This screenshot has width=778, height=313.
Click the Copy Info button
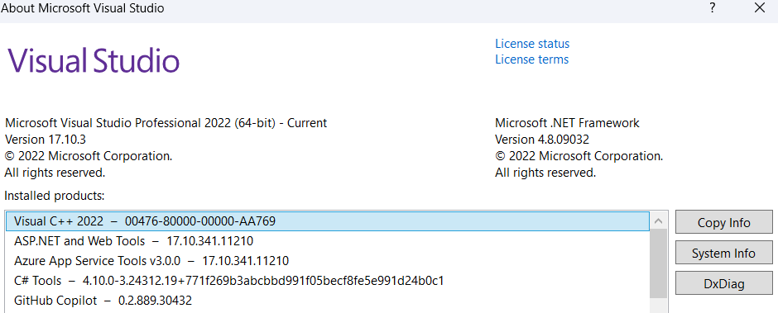(724, 222)
